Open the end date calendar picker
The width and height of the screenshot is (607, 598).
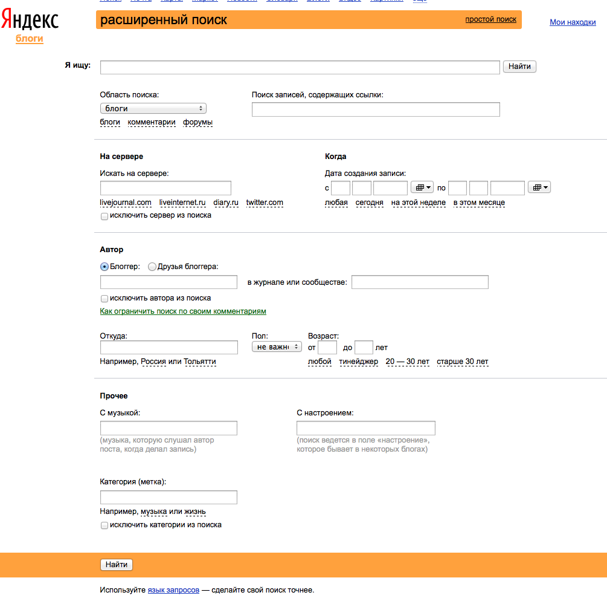539,187
